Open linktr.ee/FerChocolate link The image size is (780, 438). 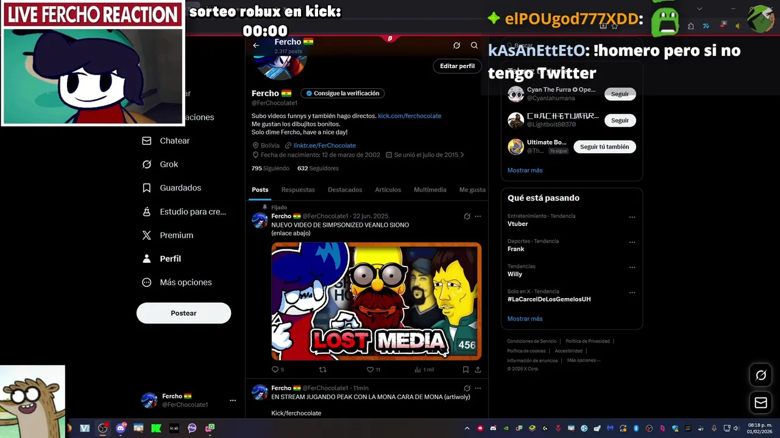pyautogui.click(x=324, y=145)
